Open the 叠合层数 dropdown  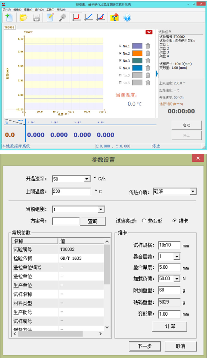click(177, 257)
